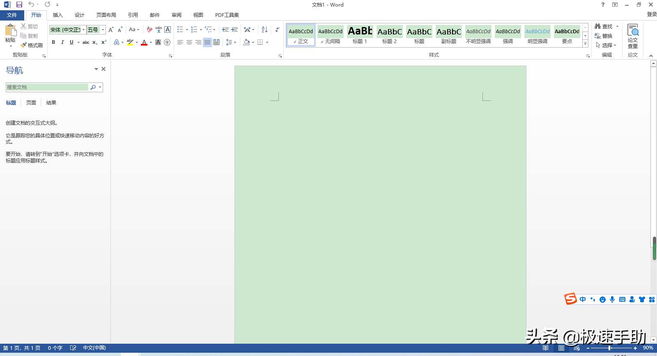The image size is (657, 356).
Task: Click the Format Painter brush icon
Action: tap(23, 45)
